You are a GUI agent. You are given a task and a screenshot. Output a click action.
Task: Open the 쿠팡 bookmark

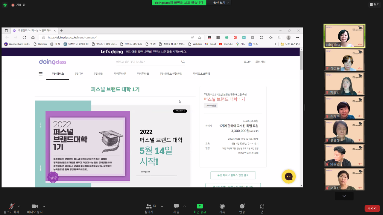151,44
